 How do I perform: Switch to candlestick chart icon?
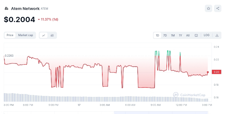(x=52, y=35)
